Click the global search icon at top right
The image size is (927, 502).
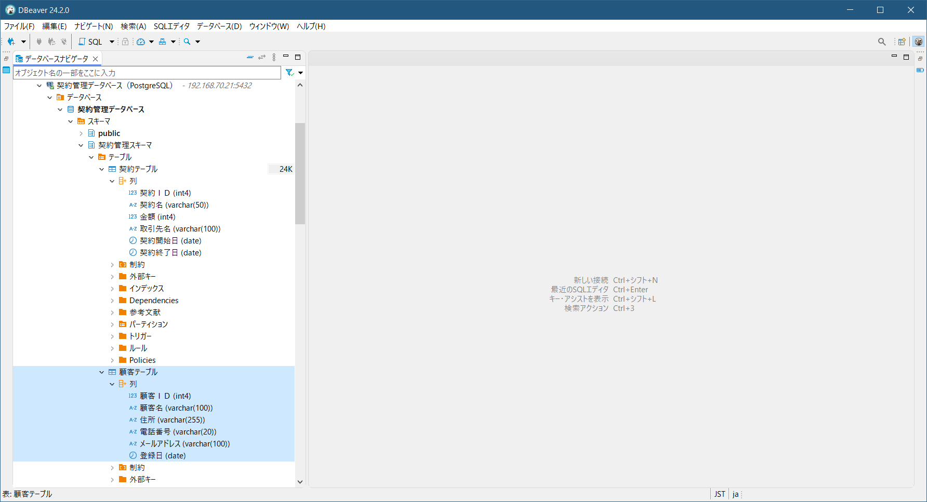pyautogui.click(x=882, y=42)
